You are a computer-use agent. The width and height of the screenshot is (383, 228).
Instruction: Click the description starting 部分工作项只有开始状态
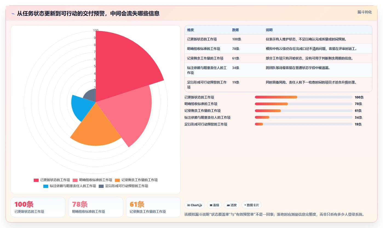click(x=309, y=58)
